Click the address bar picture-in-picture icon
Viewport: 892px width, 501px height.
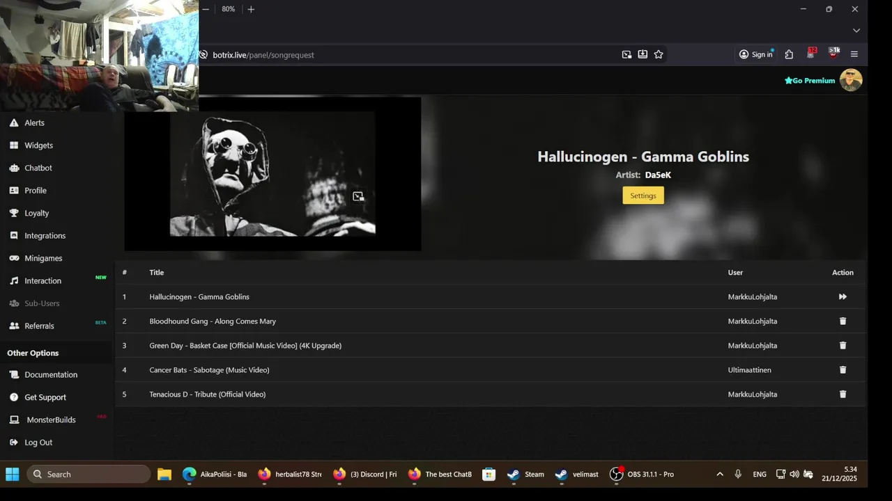pos(626,54)
